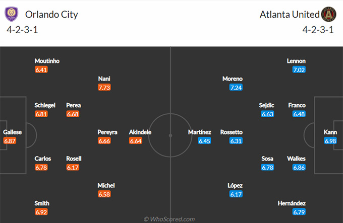Select Pereyra's player name

107,132
